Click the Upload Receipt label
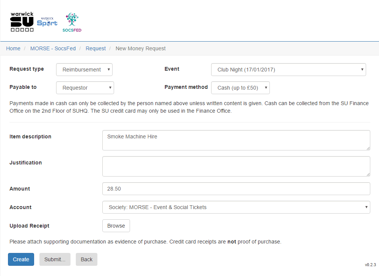Image resolution: width=379 pixels, height=276 pixels. (30, 226)
